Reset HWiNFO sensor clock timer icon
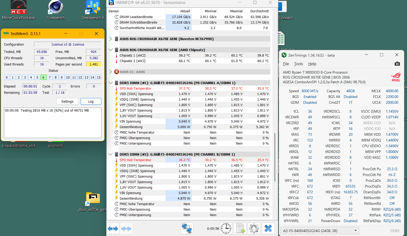This screenshot has height=236, width=407. (x=226, y=229)
